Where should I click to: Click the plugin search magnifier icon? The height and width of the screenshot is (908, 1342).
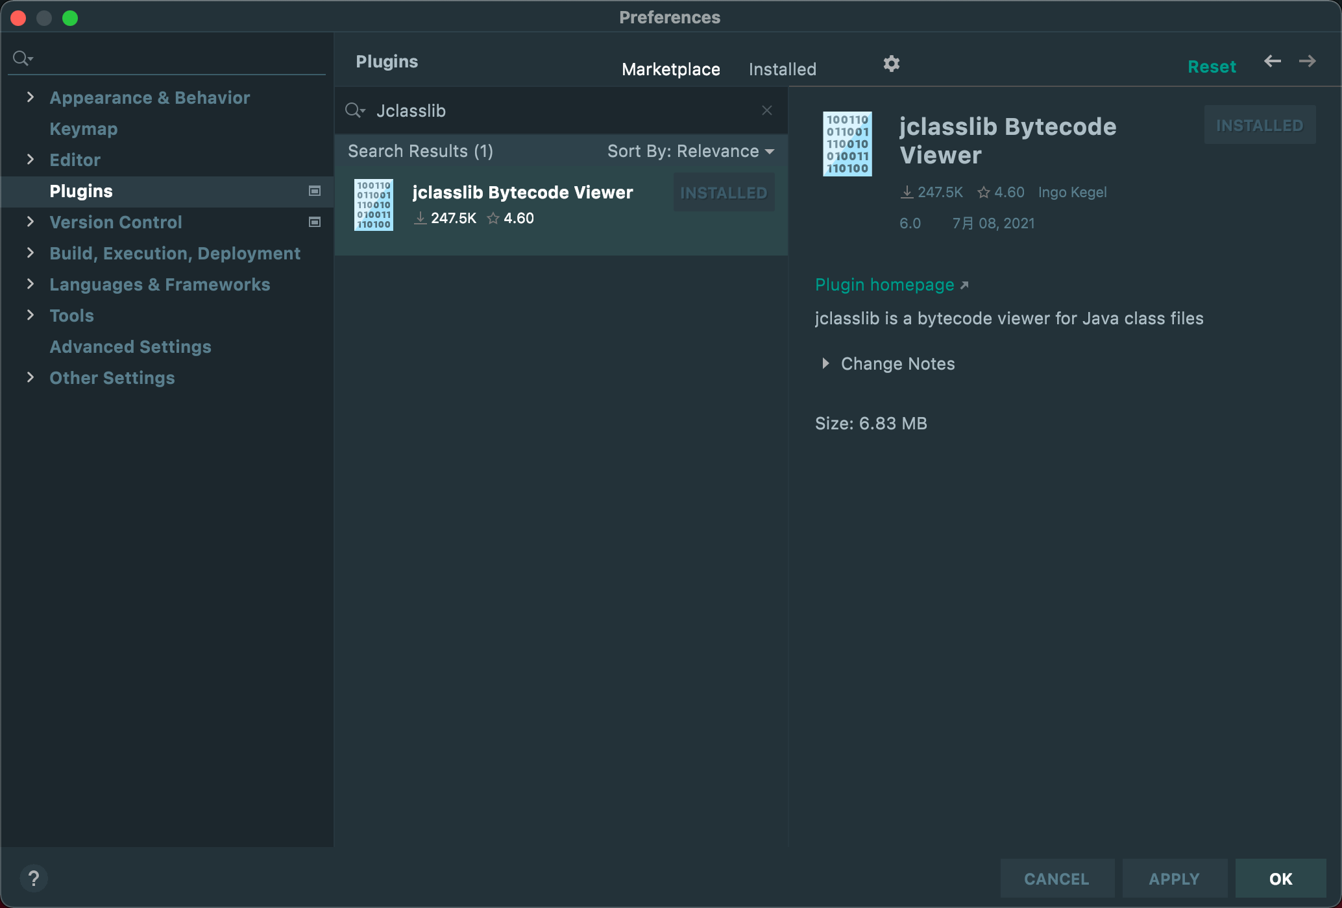pyautogui.click(x=354, y=110)
